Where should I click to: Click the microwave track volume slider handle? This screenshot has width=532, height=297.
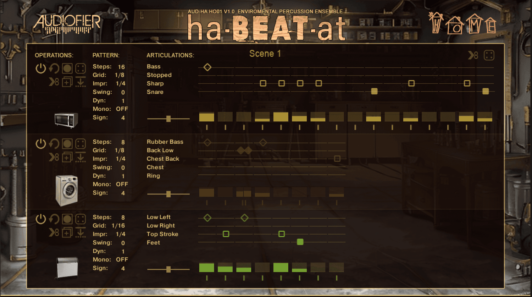pos(168,119)
